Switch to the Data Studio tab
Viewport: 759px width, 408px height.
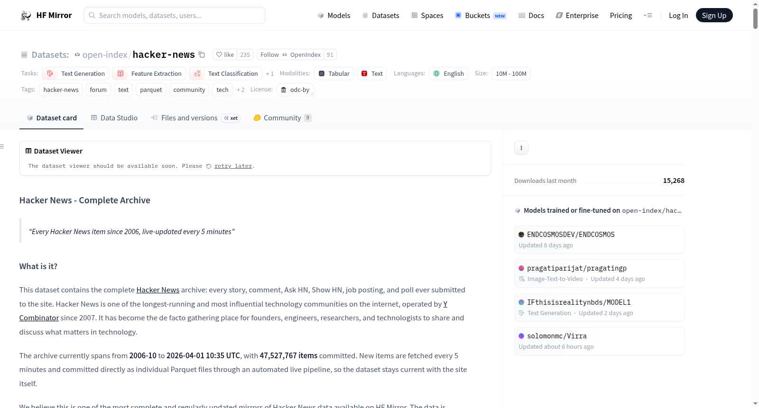coord(114,118)
